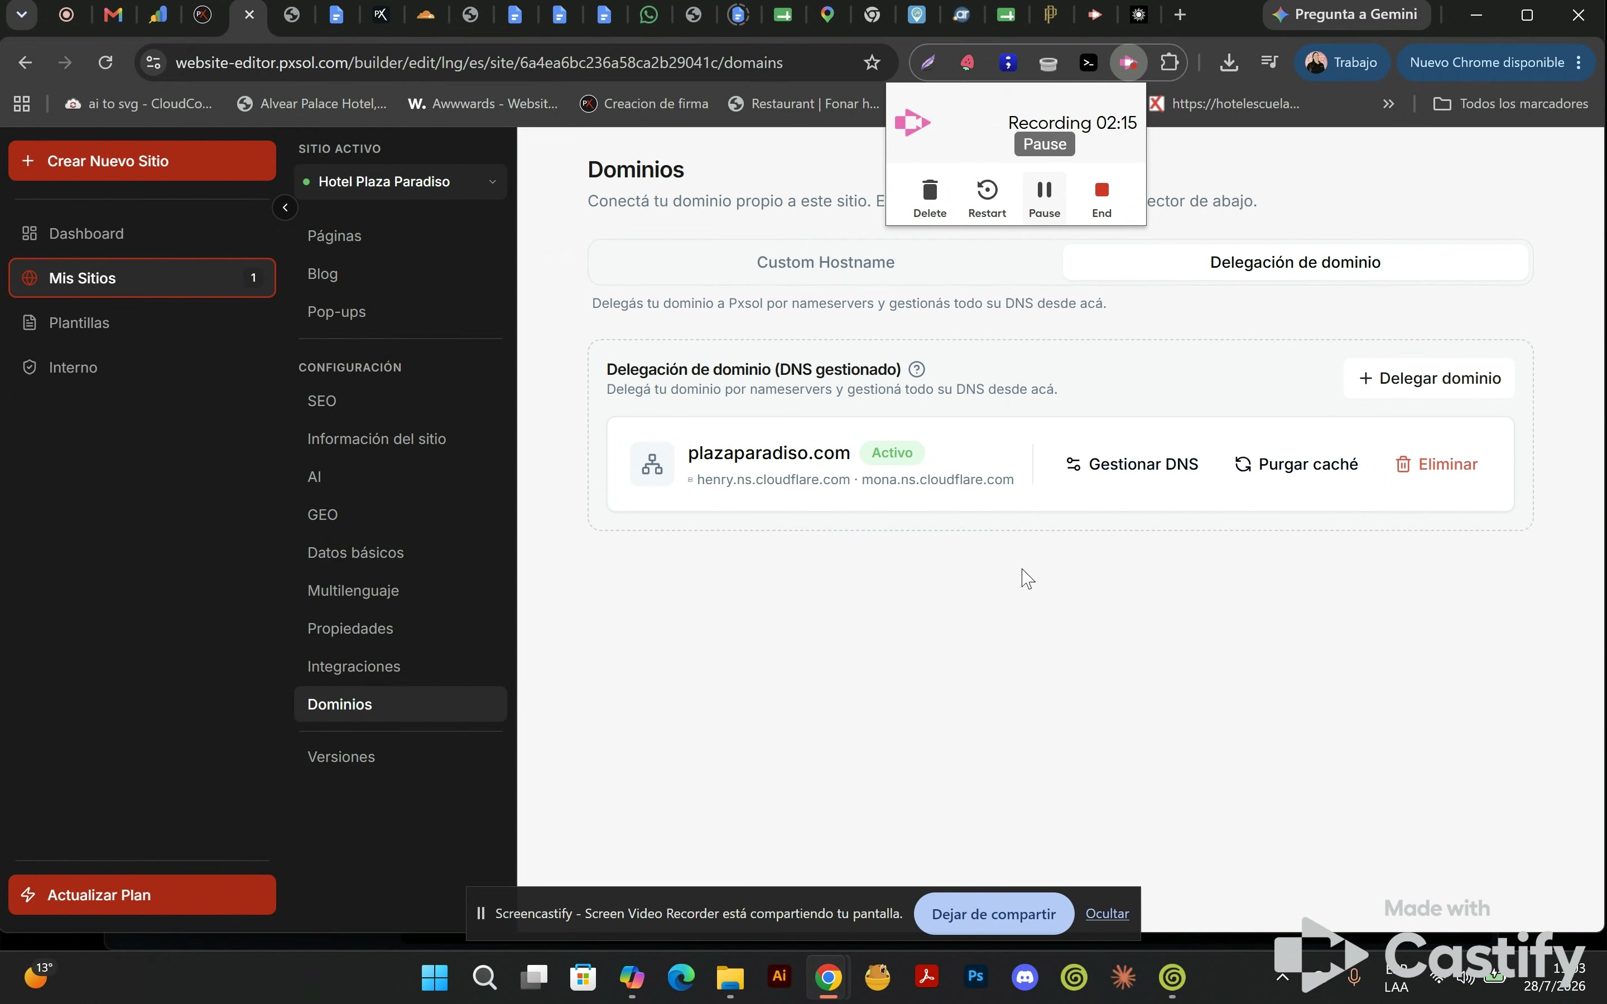Open the Awwwards bookmark
1607x1004 pixels.
pyautogui.click(x=483, y=104)
